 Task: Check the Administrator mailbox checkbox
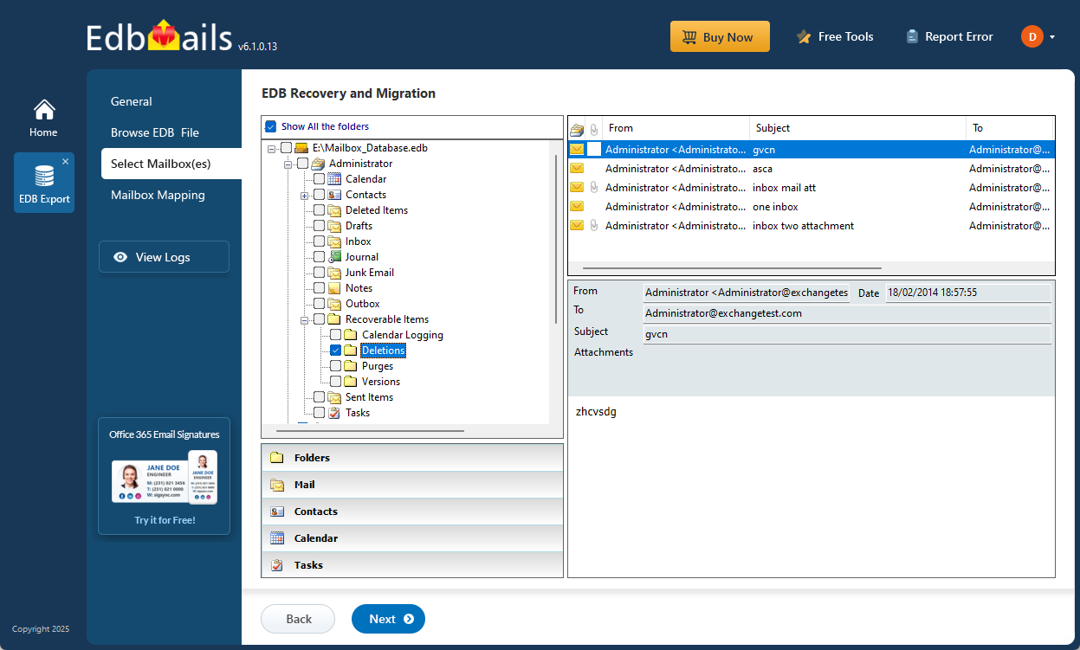point(302,164)
